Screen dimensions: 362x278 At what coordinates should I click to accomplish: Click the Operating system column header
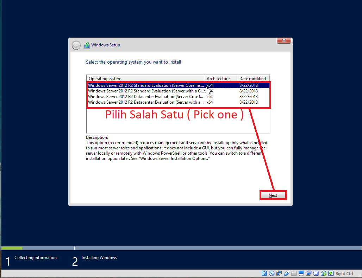pos(145,78)
